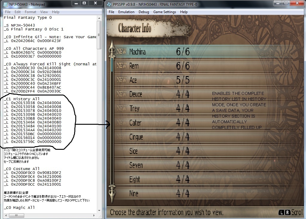Open the Notepad File menu
Viewport: 306px width, 219px height.
[7, 12]
